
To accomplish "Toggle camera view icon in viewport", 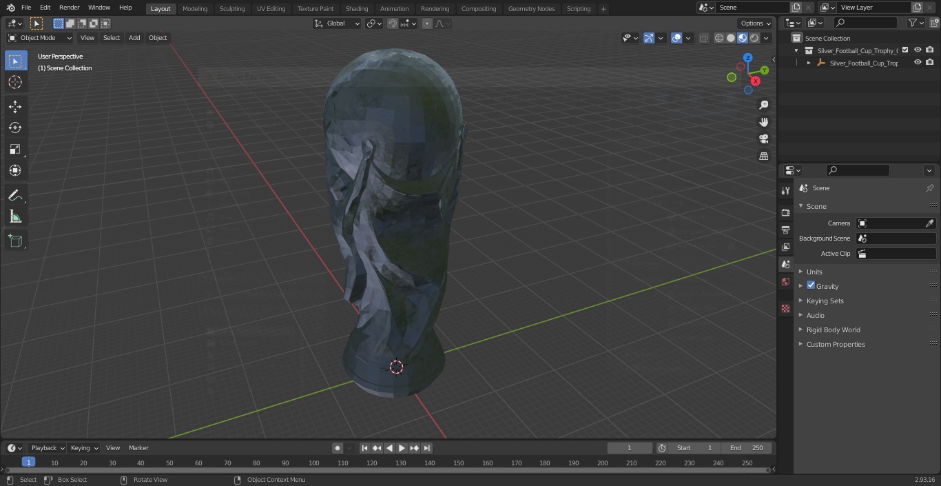I will (763, 139).
